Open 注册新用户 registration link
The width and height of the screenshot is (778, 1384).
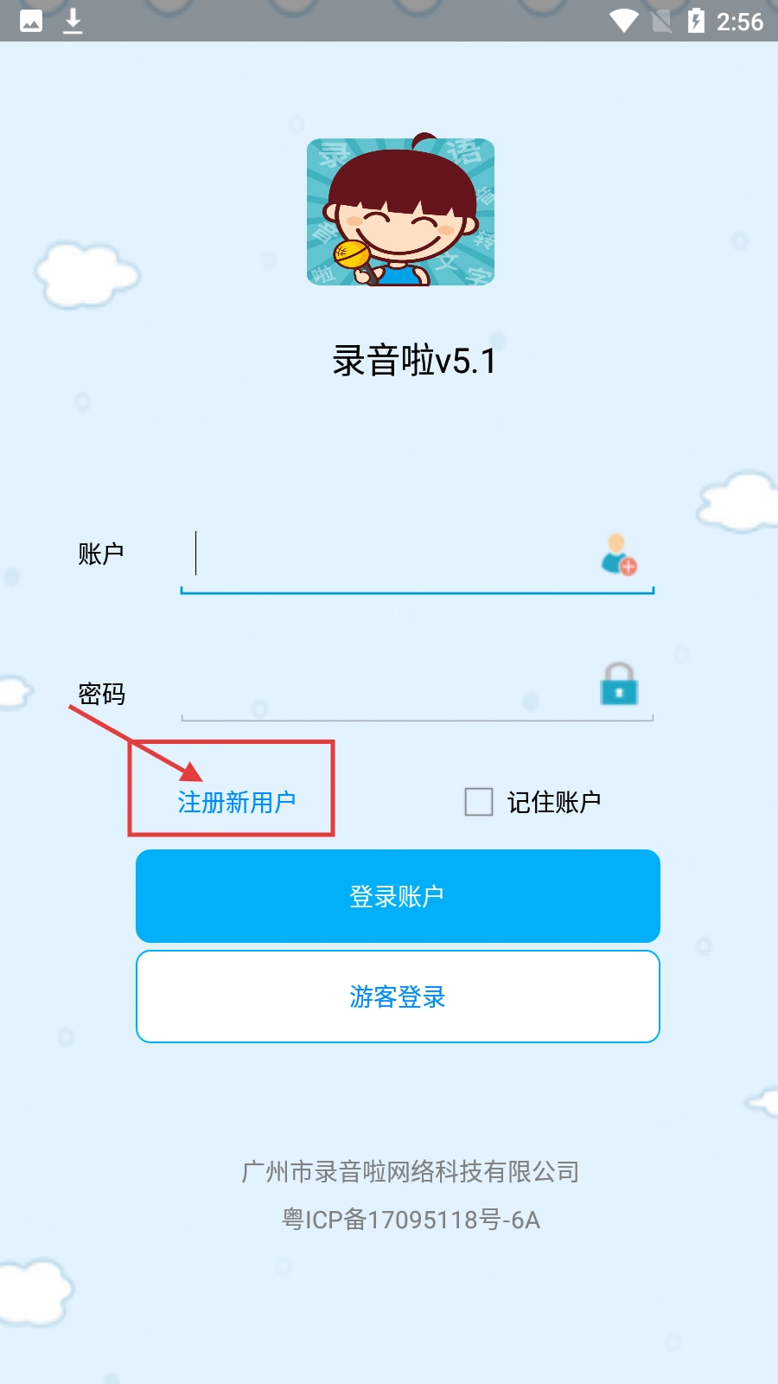coord(237,802)
